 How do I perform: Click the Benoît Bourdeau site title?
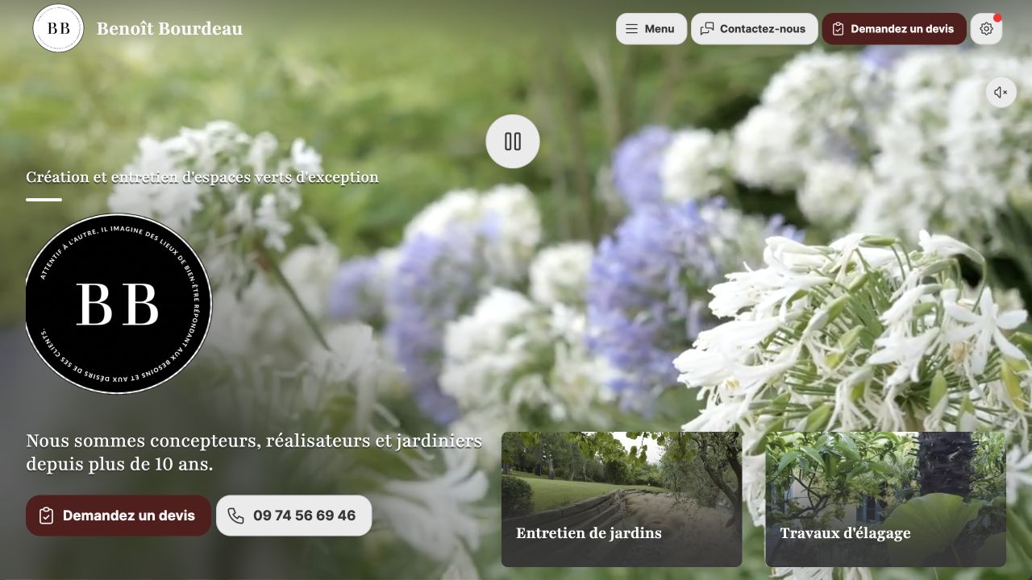(169, 29)
